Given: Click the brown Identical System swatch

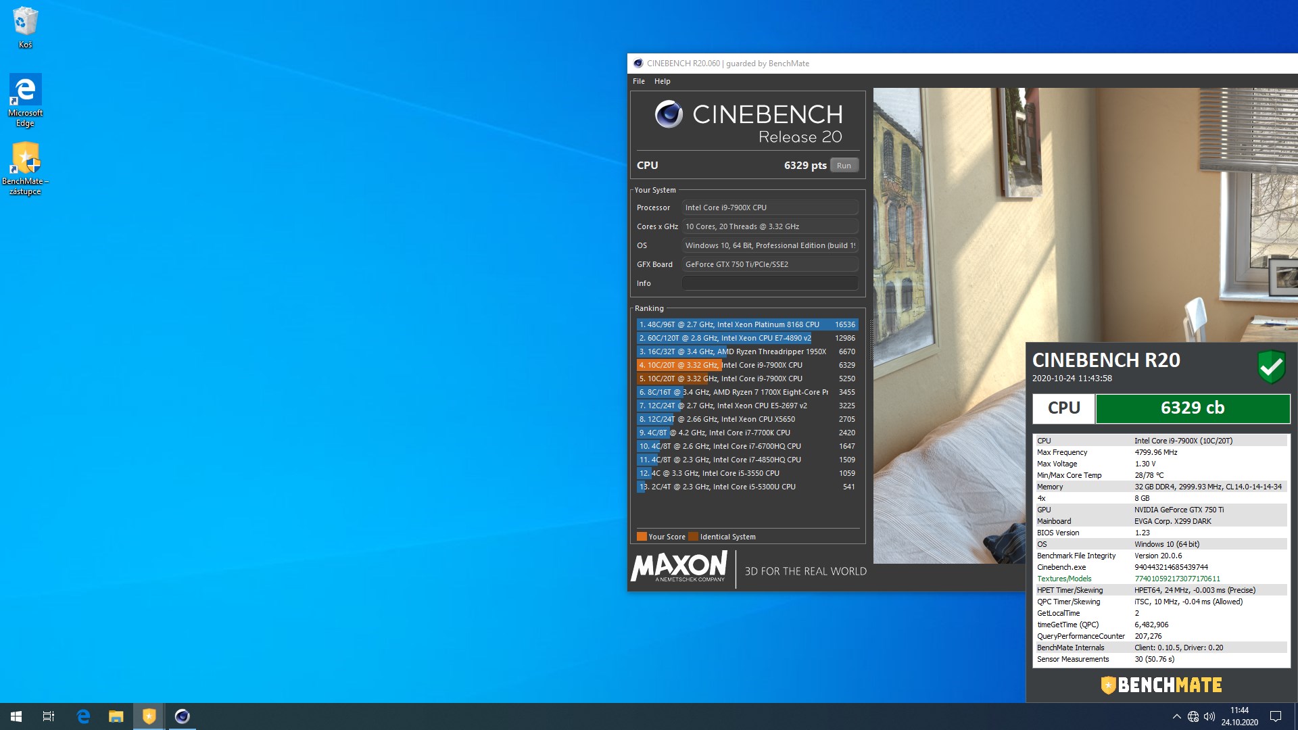Looking at the screenshot, I should click(x=693, y=537).
